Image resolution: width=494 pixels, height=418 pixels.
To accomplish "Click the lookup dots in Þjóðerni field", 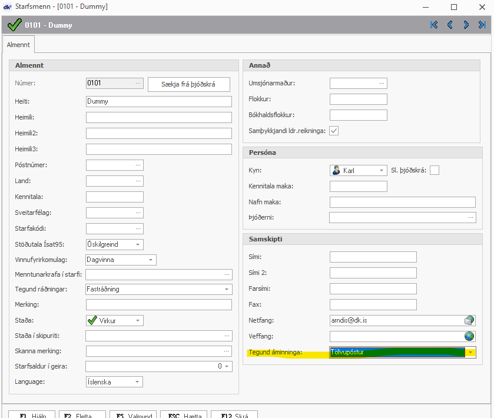I will [470, 218].
